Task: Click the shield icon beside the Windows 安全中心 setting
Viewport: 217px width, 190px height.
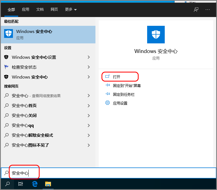Action: [x=6, y=77]
